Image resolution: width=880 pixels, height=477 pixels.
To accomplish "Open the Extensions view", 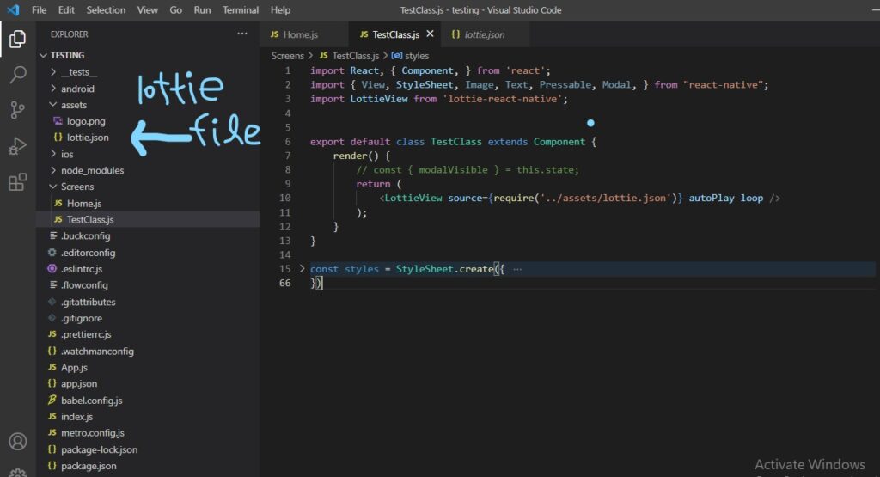I will (x=17, y=182).
